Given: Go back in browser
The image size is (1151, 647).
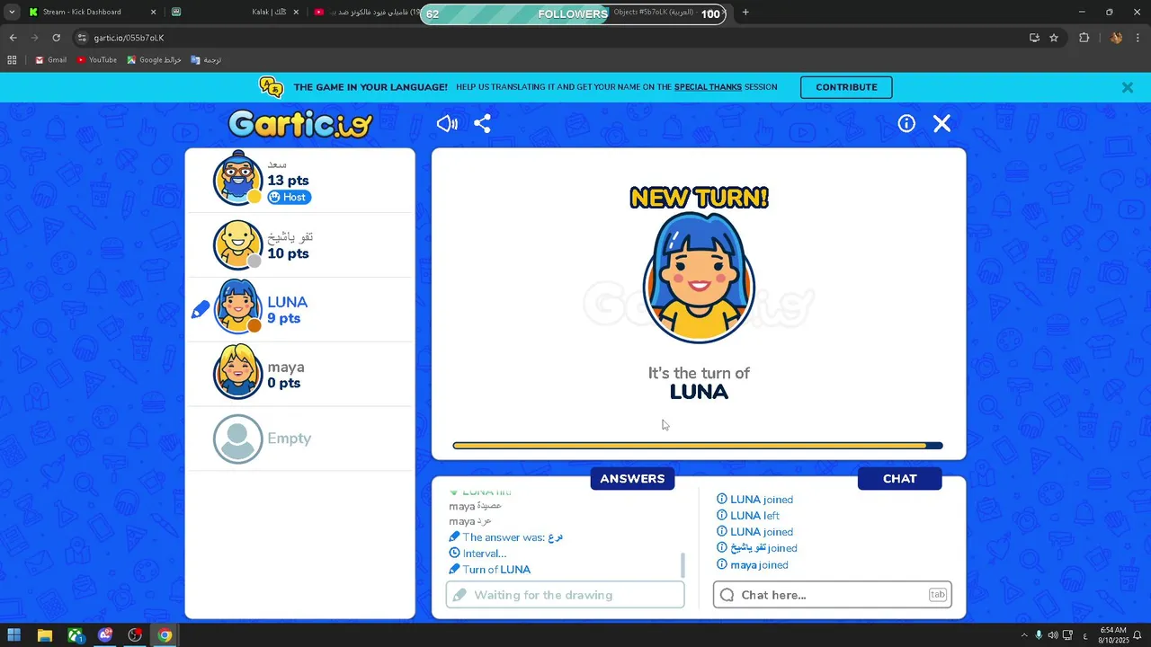Looking at the screenshot, I should (13, 38).
